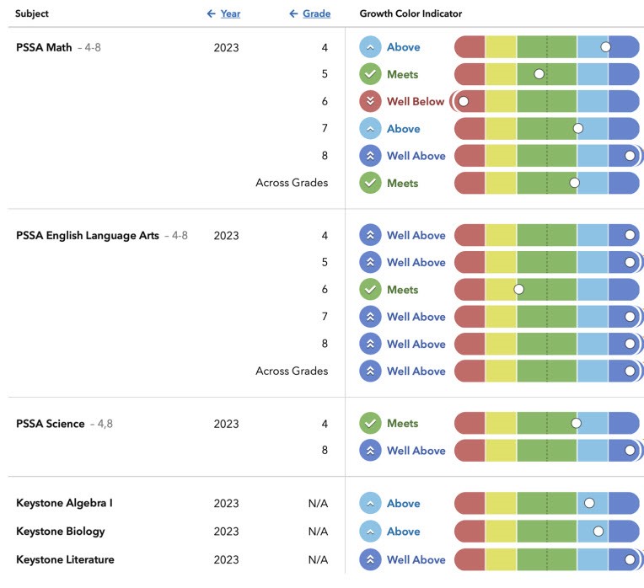
Task: Click the growth marker on Keystone Literature bar
Action: pyautogui.click(x=630, y=559)
